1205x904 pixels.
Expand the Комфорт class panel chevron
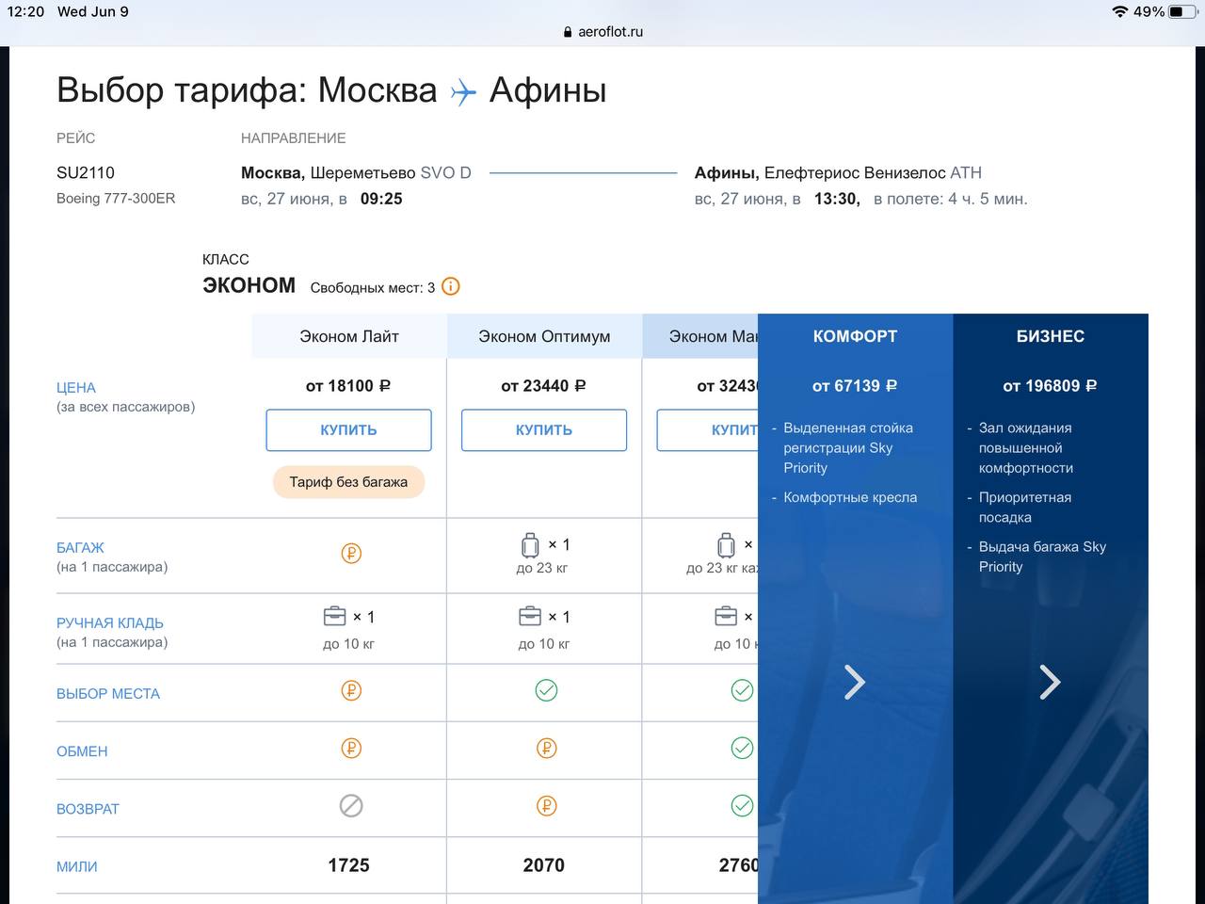[854, 682]
